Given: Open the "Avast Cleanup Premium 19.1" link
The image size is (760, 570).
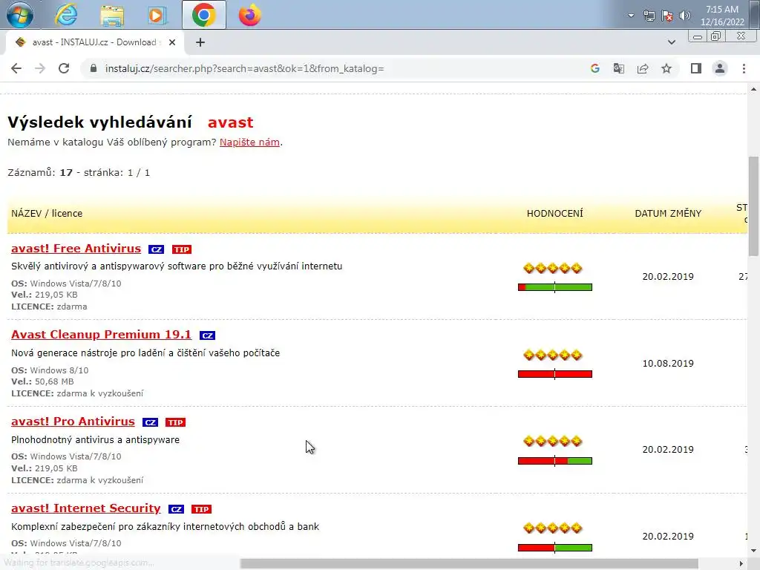Looking at the screenshot, I should point(101,335).
